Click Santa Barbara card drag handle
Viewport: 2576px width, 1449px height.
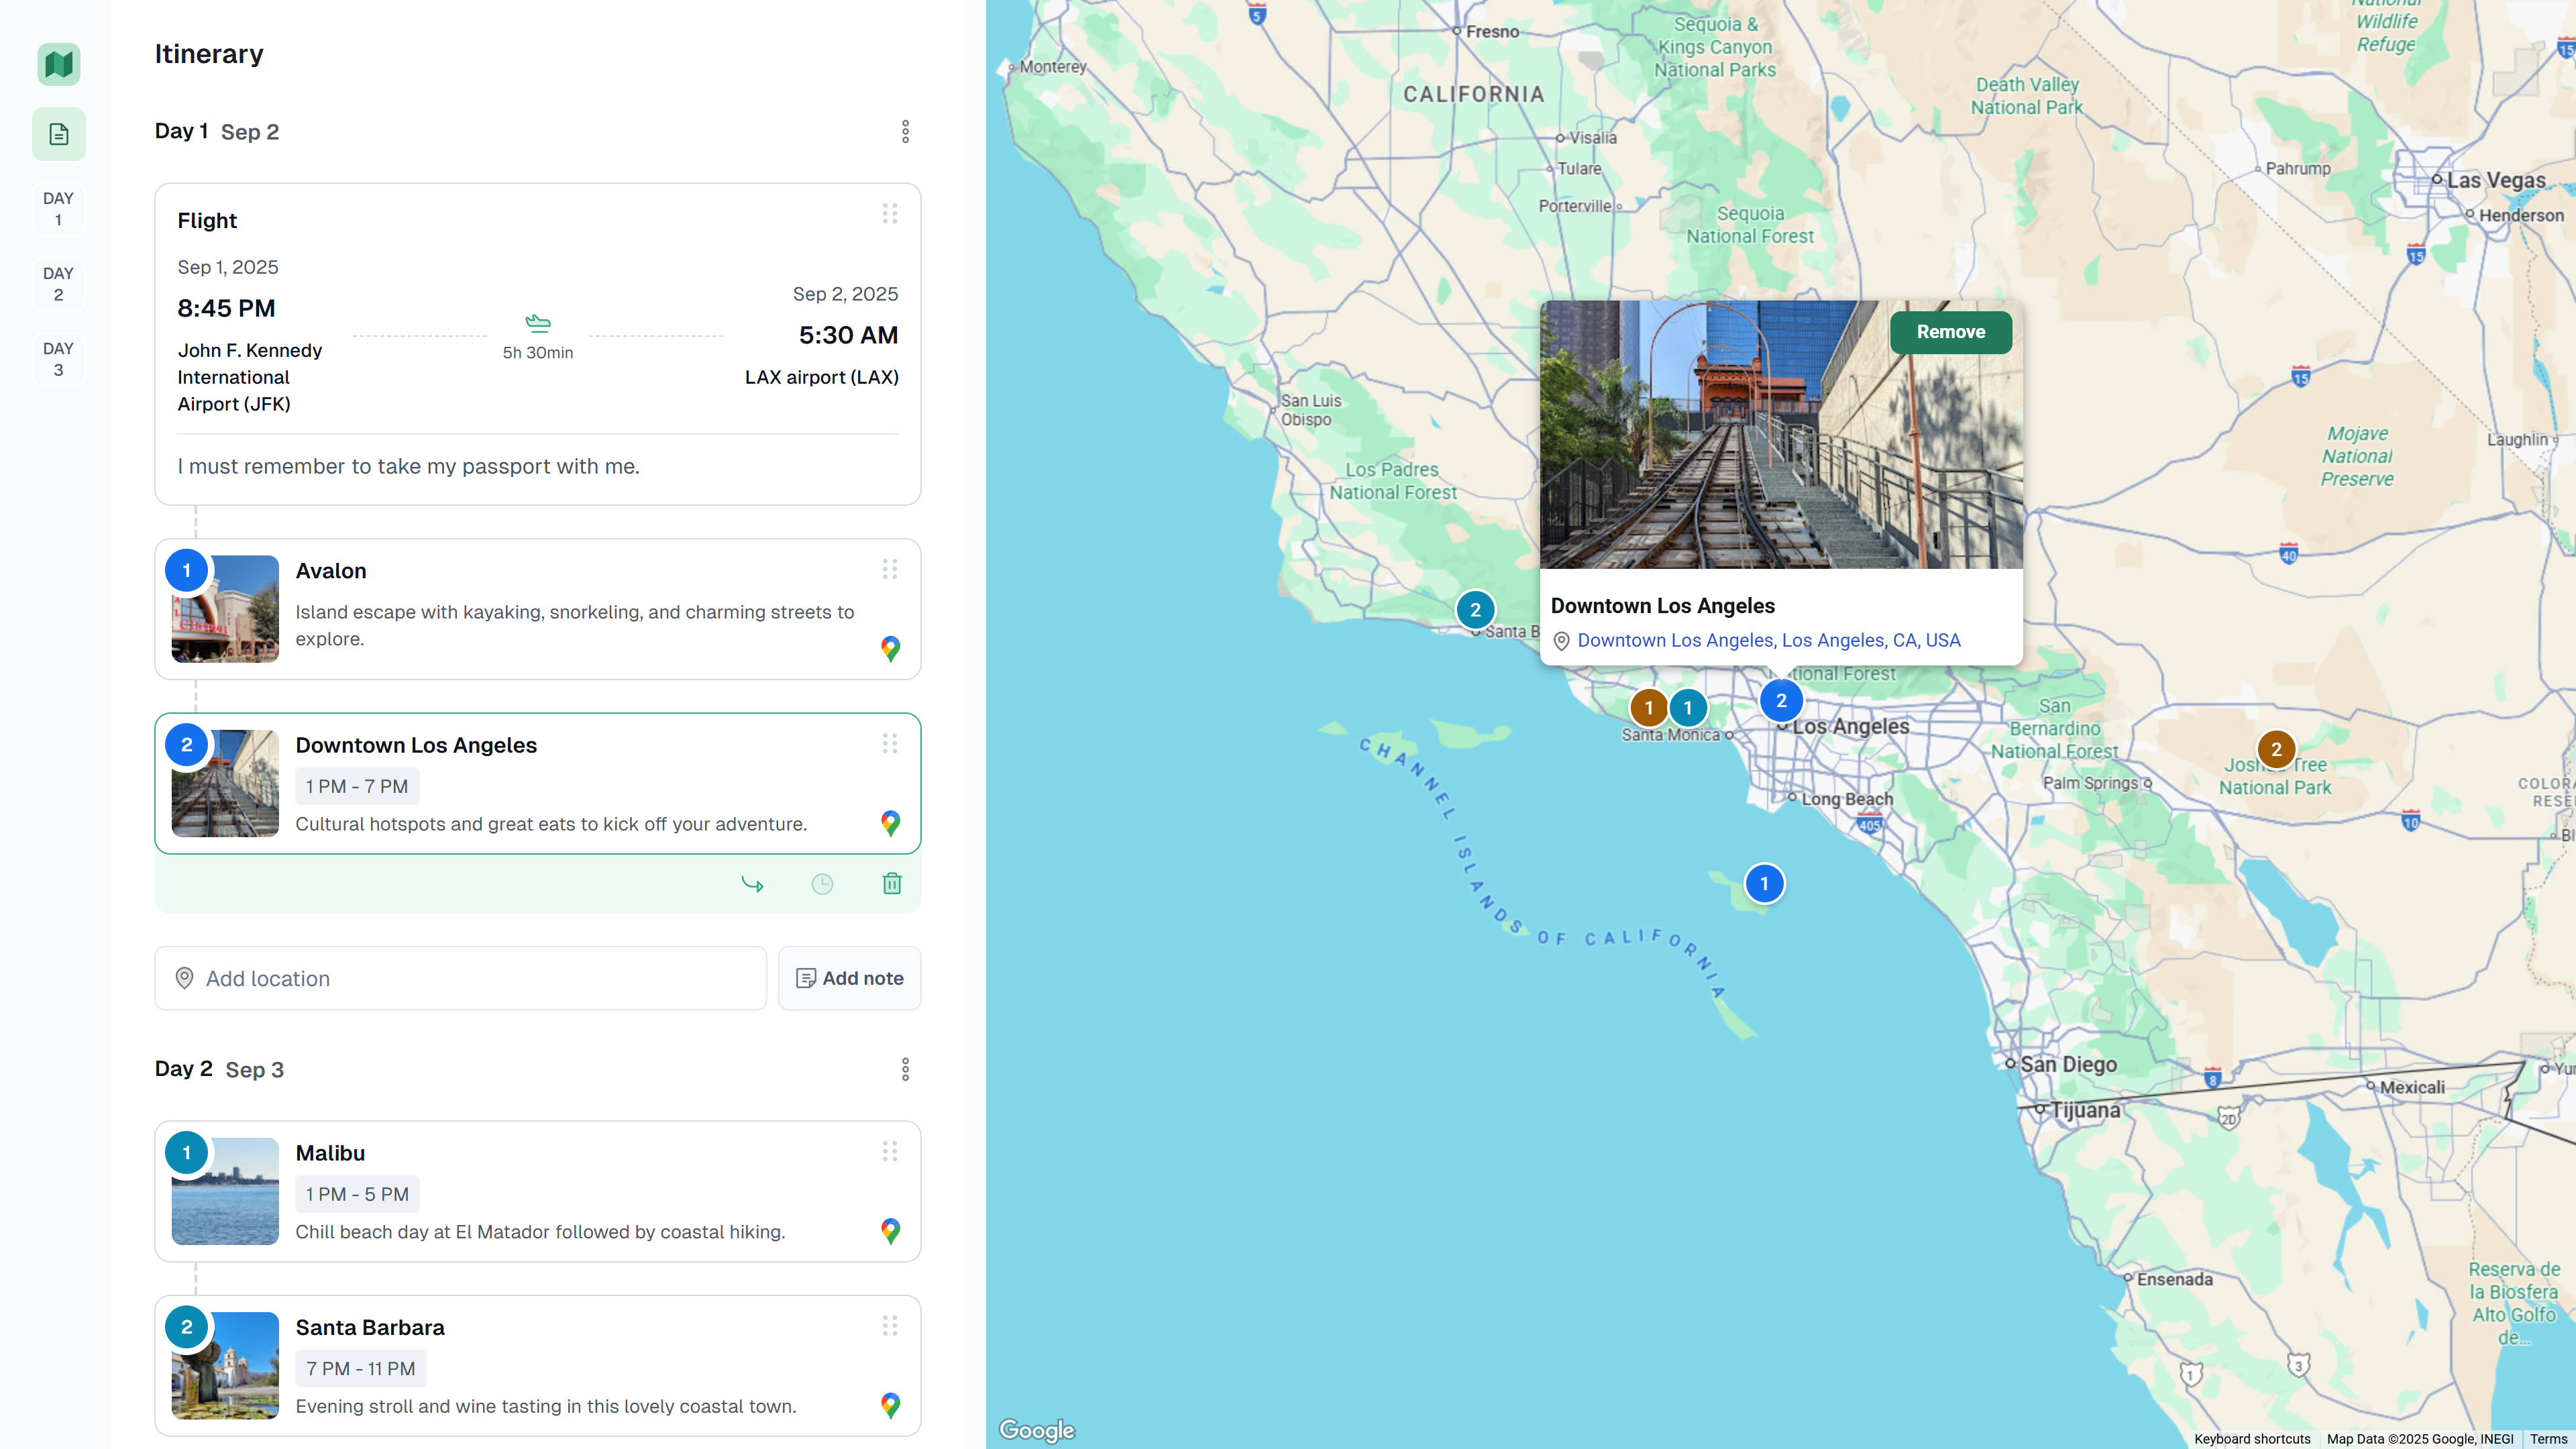890,1326
